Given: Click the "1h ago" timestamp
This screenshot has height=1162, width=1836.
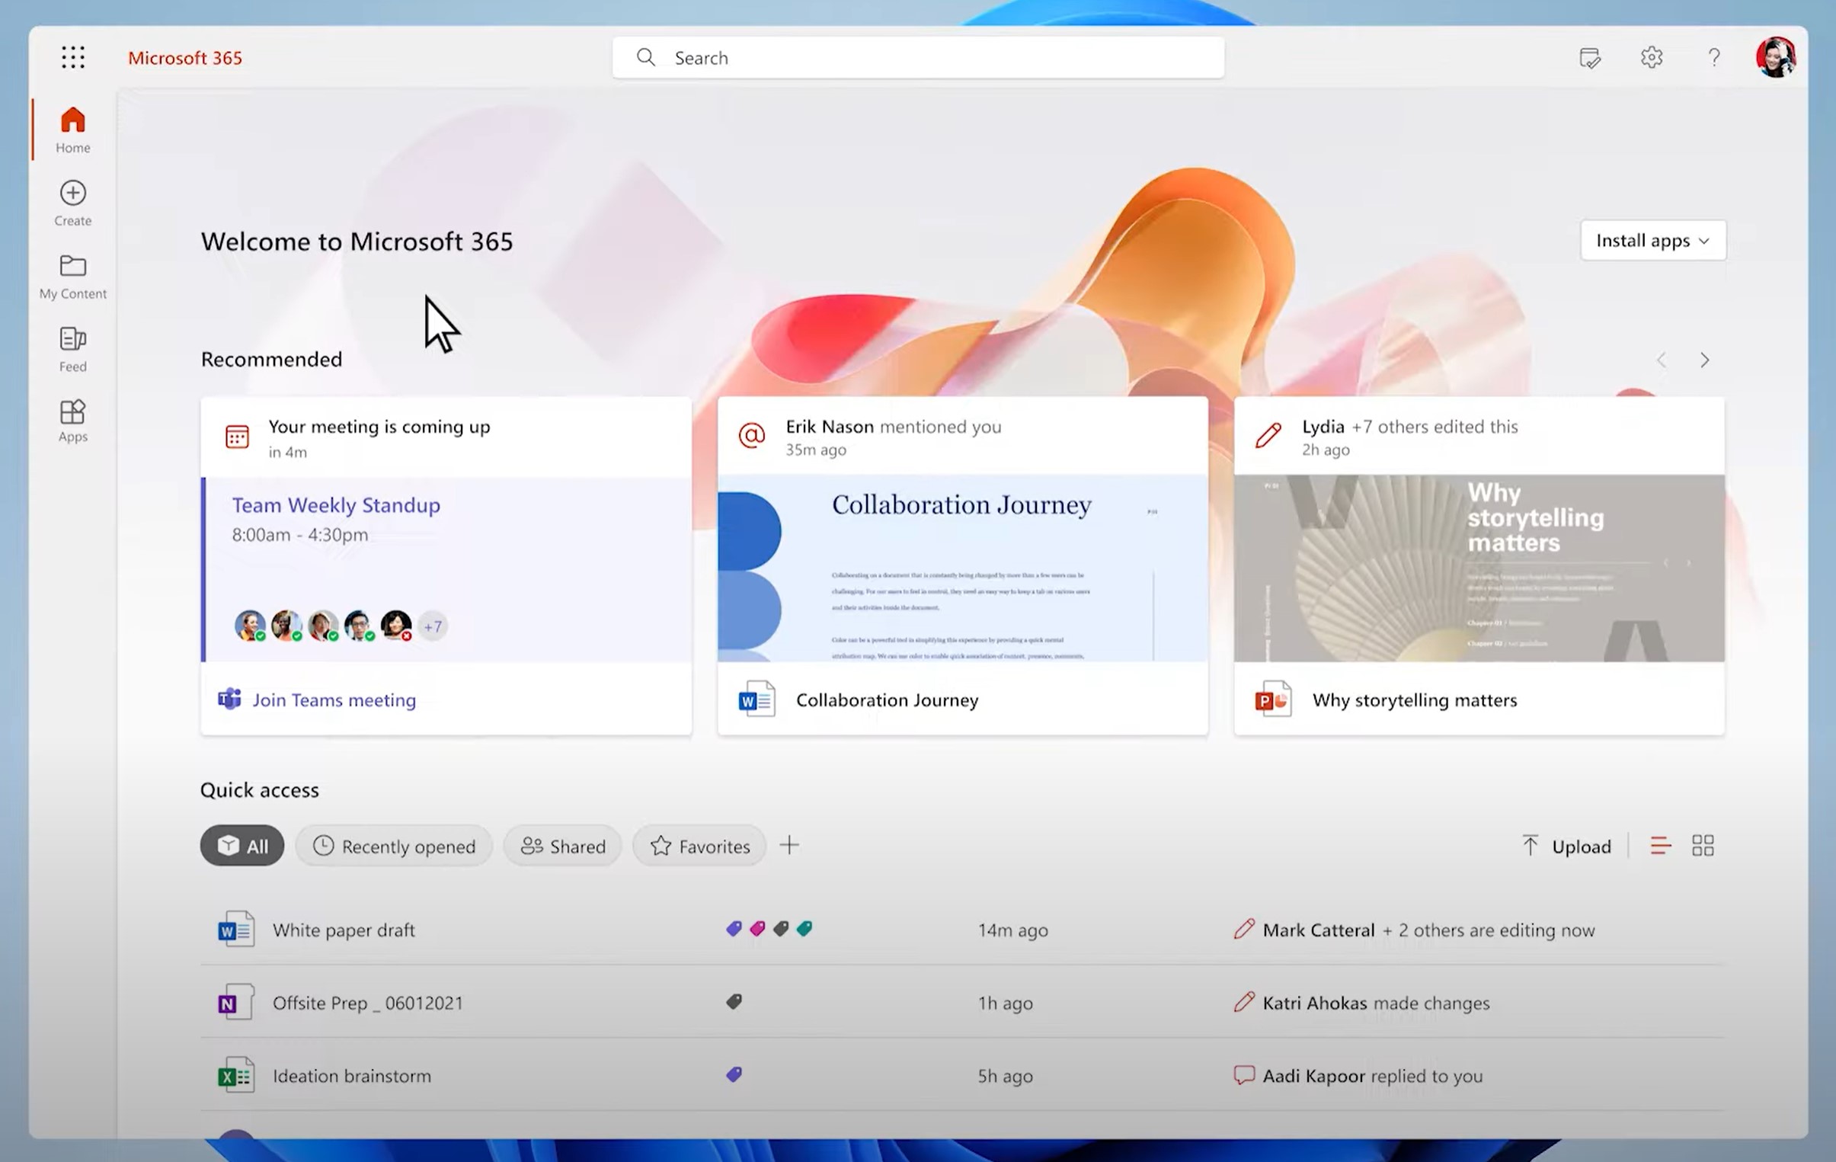Looking at the screenshot, I should 1005,1003.
